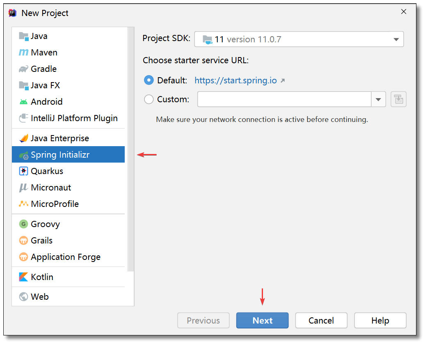Click the Maven project type icon

pyautogui.click(x=23, y=53)
